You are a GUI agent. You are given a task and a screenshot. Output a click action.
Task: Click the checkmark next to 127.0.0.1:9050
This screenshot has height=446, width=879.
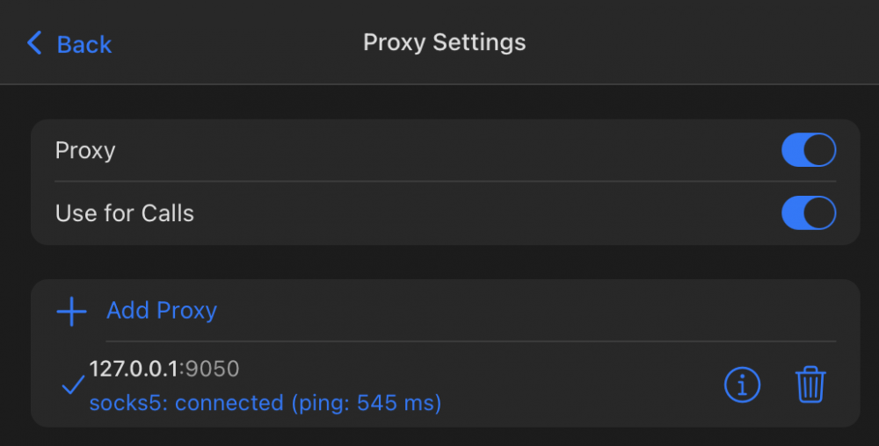coord(73,385)
